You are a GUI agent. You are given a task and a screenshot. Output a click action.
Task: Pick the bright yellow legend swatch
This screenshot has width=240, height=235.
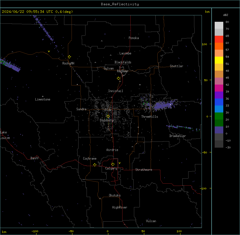point(219,60)
